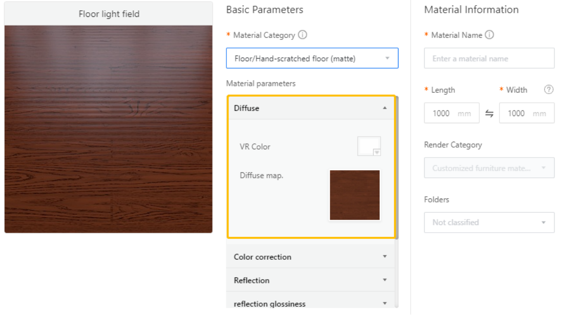Viewport: 567px width, 315px height.
Task: Open the Folders dropdown
Action: click(x=489, y=222)
